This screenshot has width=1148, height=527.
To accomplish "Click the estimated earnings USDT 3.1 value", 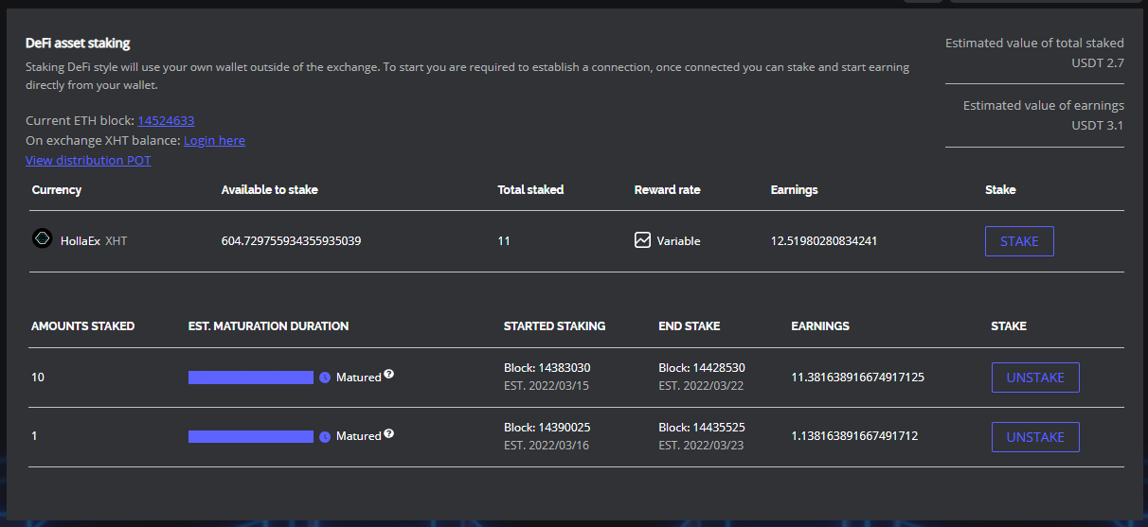I will coord(1097,125).
